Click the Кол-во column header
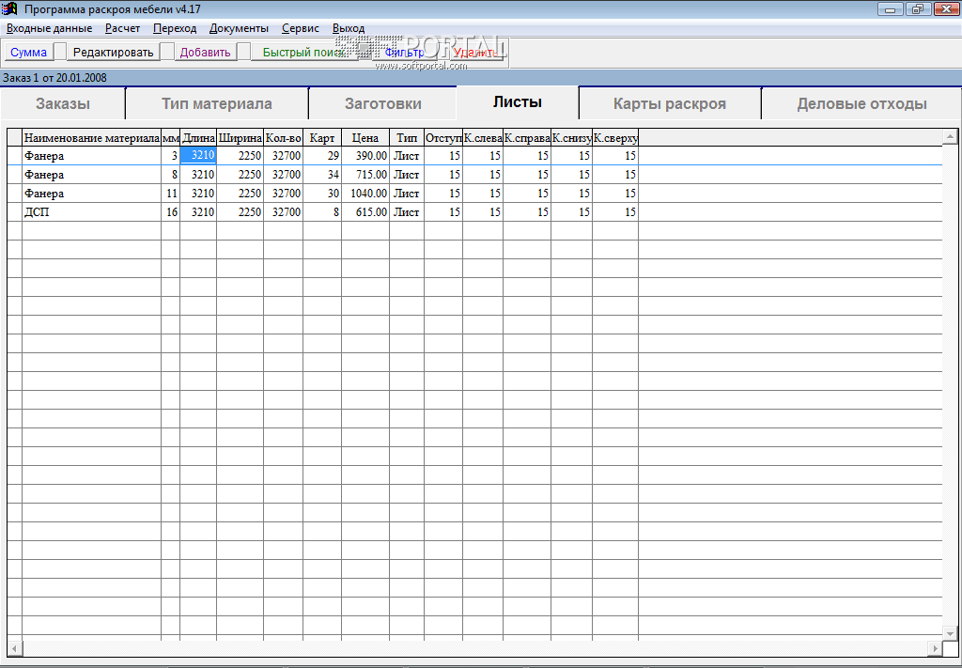 [283, 138]
